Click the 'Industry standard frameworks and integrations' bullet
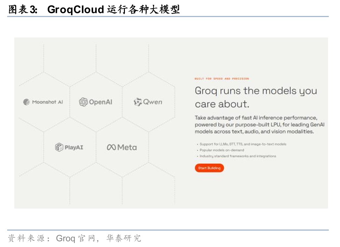Viewport: 340px width, 247px height. [x=238, y=156]
